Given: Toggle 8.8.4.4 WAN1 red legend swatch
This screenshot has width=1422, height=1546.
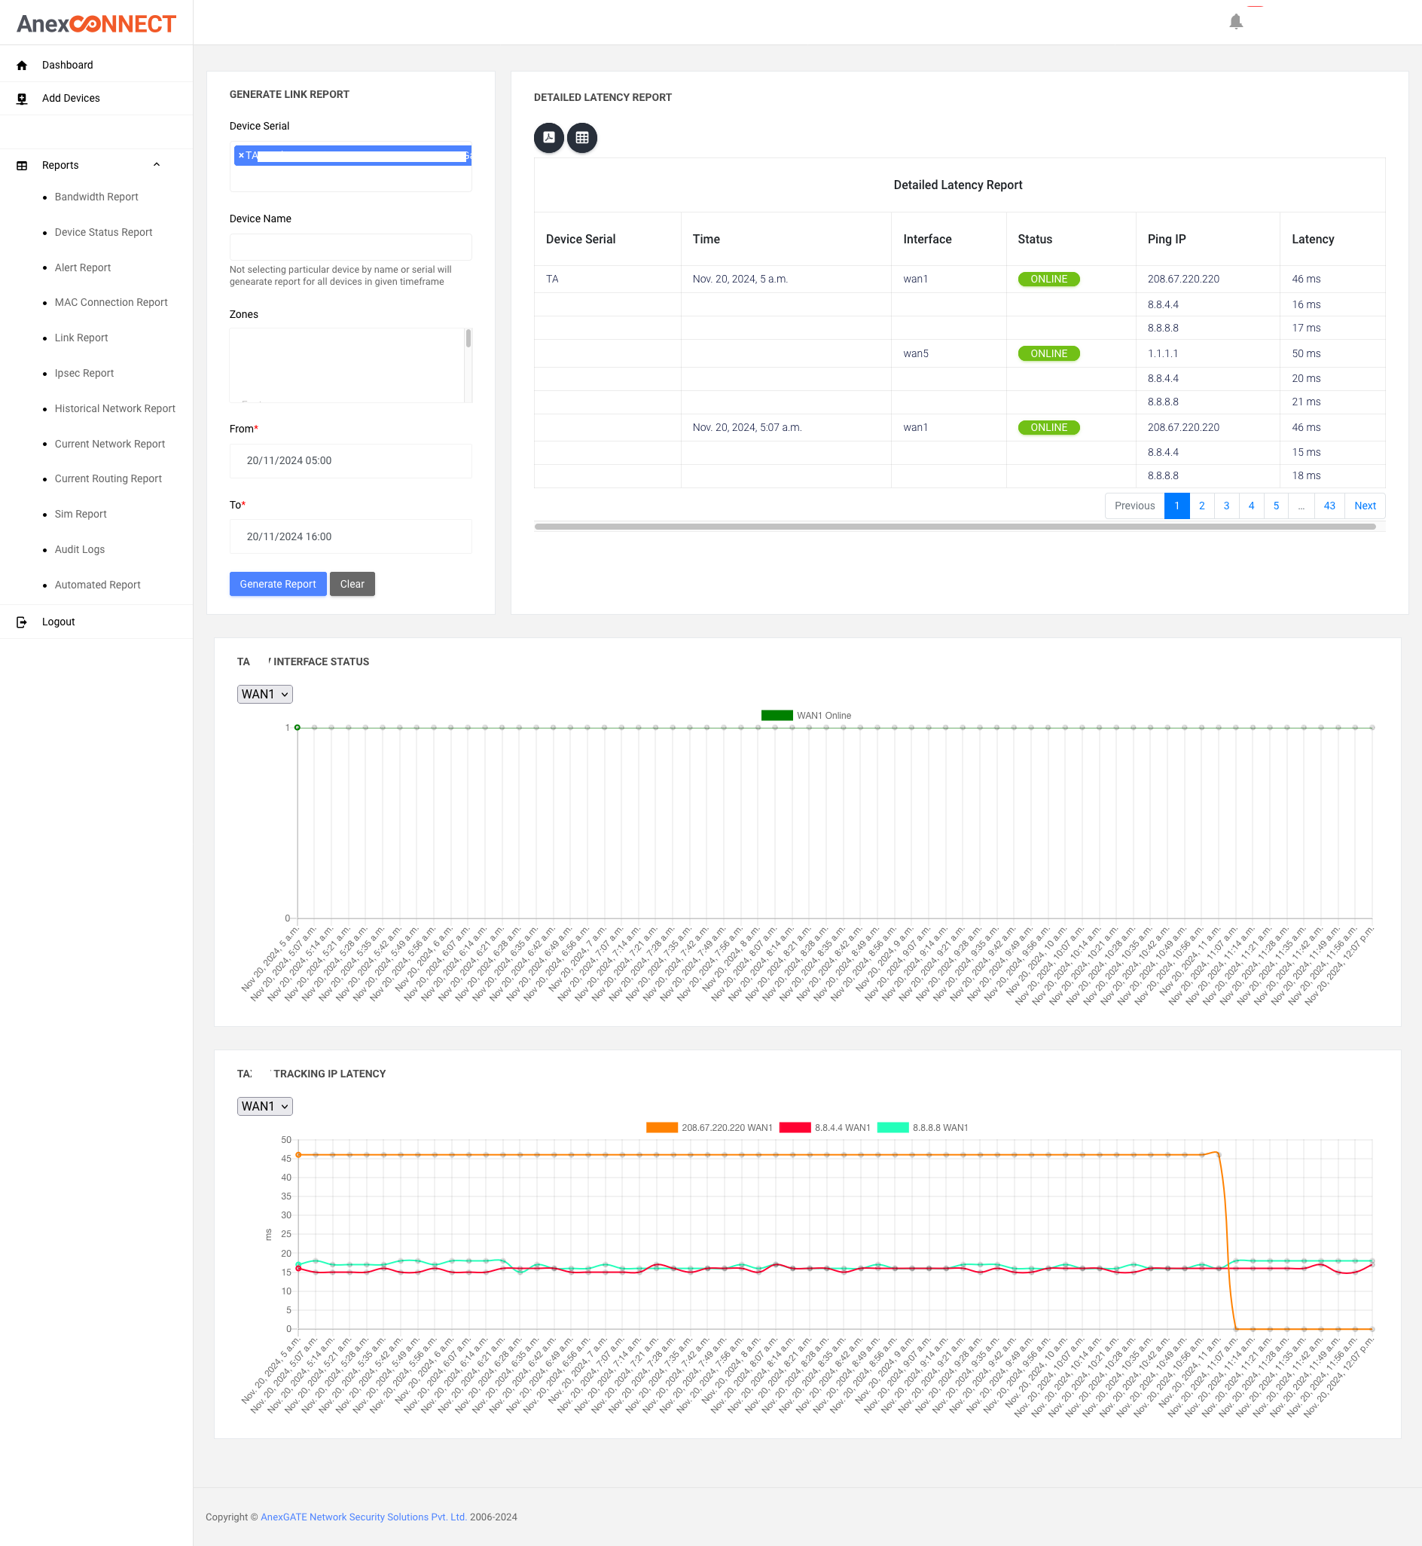Looking at the screenshot, I should [795, 1127].
